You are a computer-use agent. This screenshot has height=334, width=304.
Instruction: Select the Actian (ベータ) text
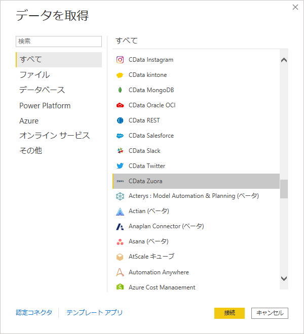pos(149,211)
